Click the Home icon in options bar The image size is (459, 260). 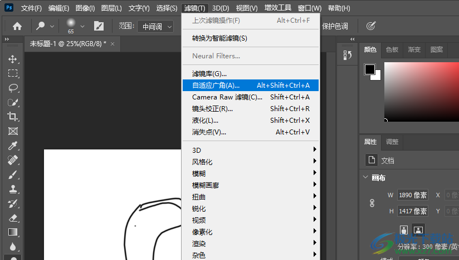(x=17, y=27)
